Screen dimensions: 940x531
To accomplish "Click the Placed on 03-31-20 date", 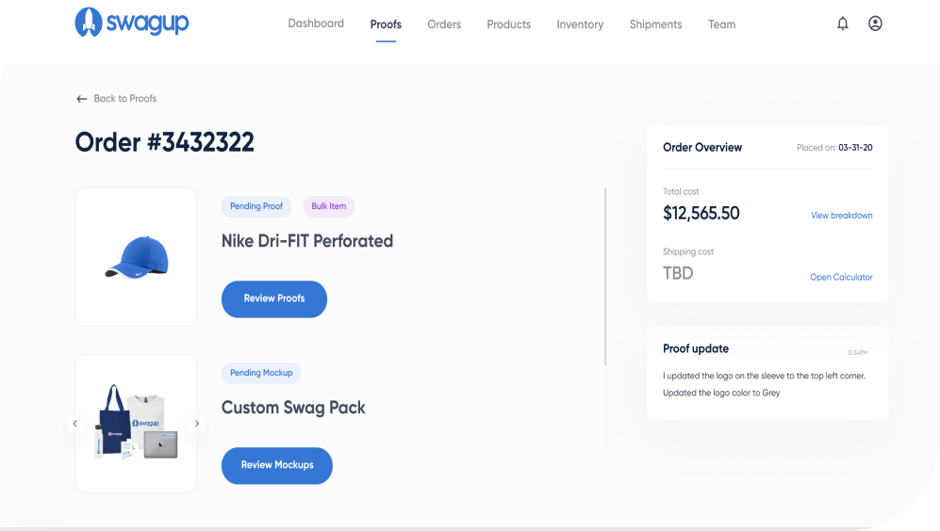I will 834,147.
